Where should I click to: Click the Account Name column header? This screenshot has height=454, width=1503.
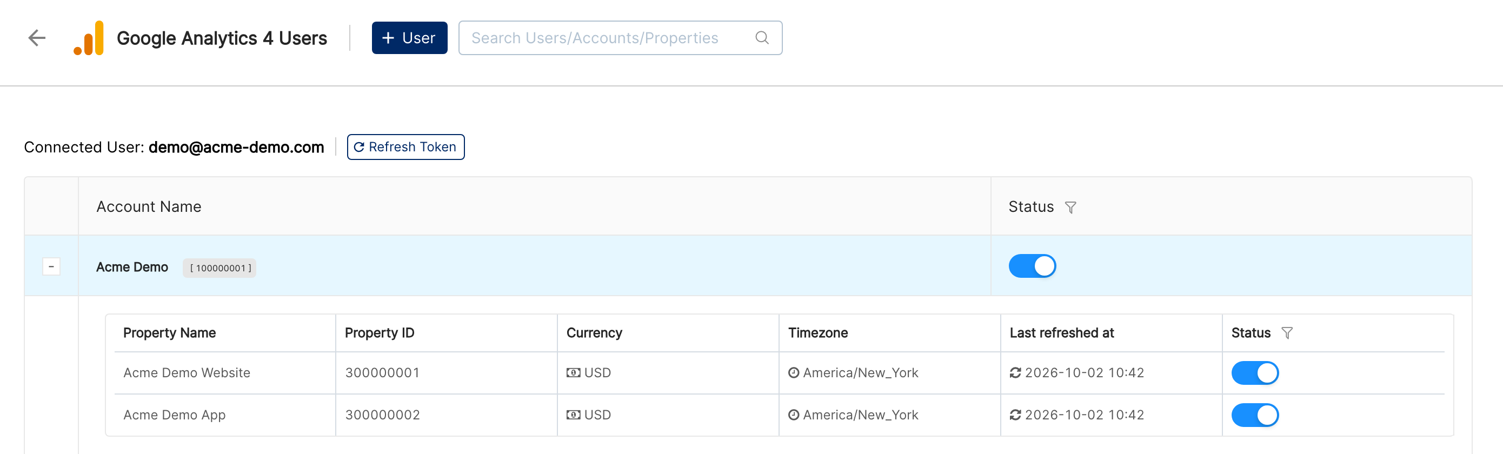pos(149,206)
